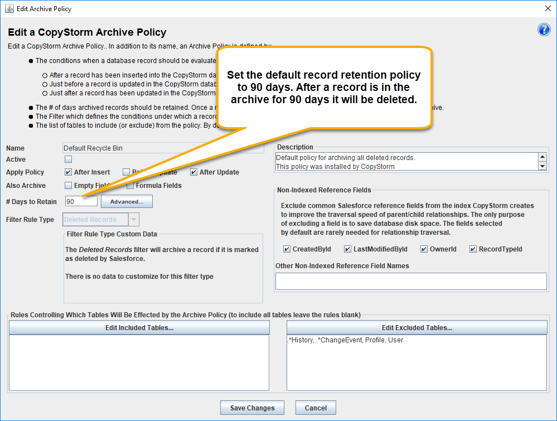The width and height of the screenshot is (557, 421).
Task: Uncheck the CreatedById checkbox
Action: point(287,249)
